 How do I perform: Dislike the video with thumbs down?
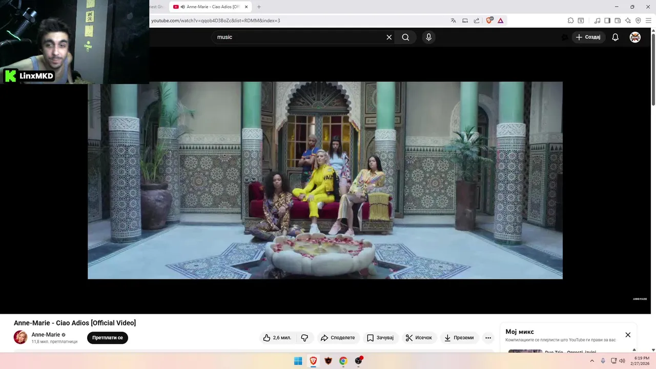(304, 338)
